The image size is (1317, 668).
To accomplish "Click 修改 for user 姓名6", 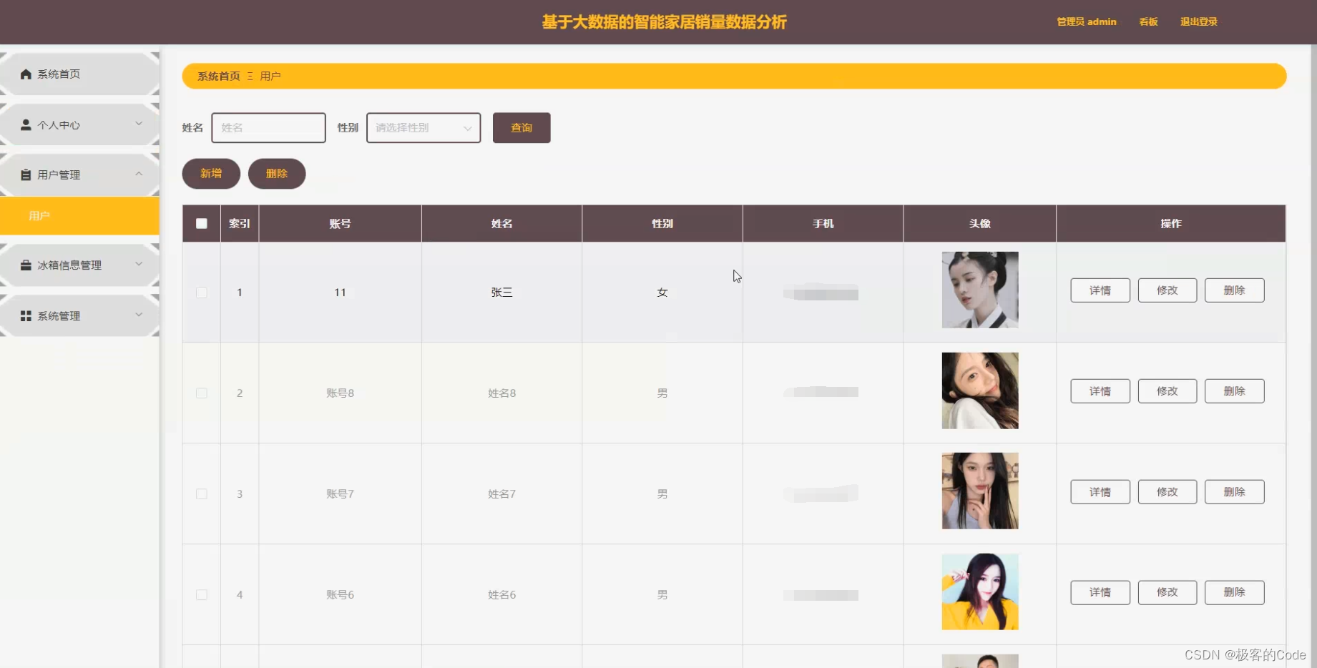I will pos(1167,592).
